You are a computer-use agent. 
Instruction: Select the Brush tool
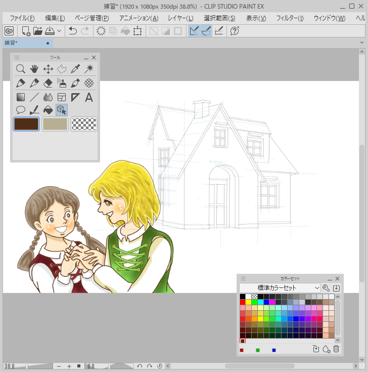coord(75,83)
